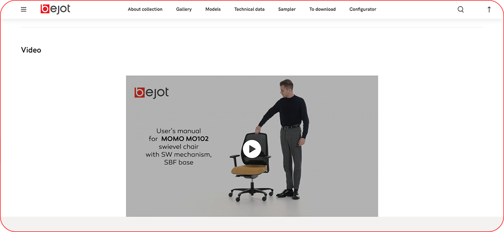The width and height of the screenshot is (504, 232).
Task: Launch the Configurator page
Action: click(362, 10)
